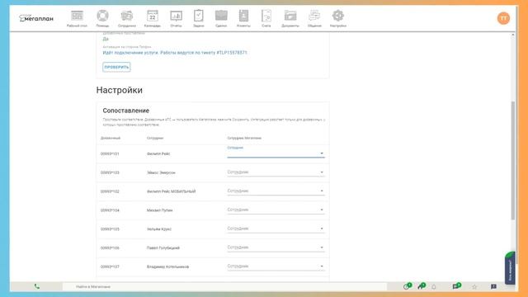The image size is (528, 297).
Task: Click the green phone handset icon
Action: click(x=36, y=286)
